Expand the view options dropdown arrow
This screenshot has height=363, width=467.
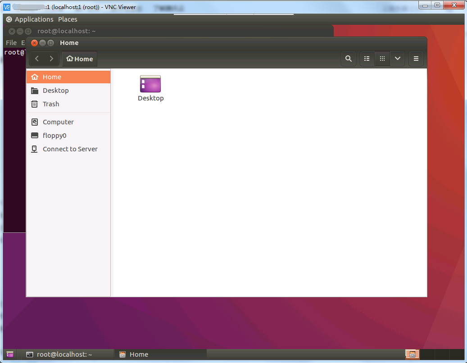click(397, 59)
